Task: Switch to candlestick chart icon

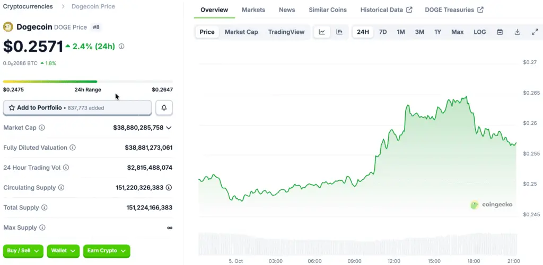Action: [x=339, y=32]
